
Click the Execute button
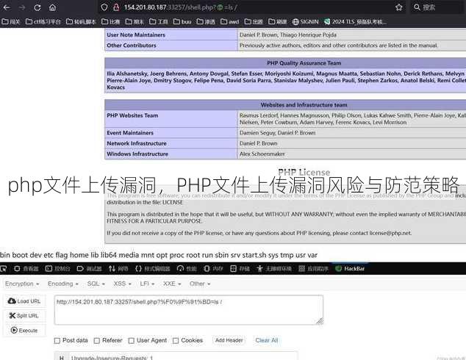24,331
